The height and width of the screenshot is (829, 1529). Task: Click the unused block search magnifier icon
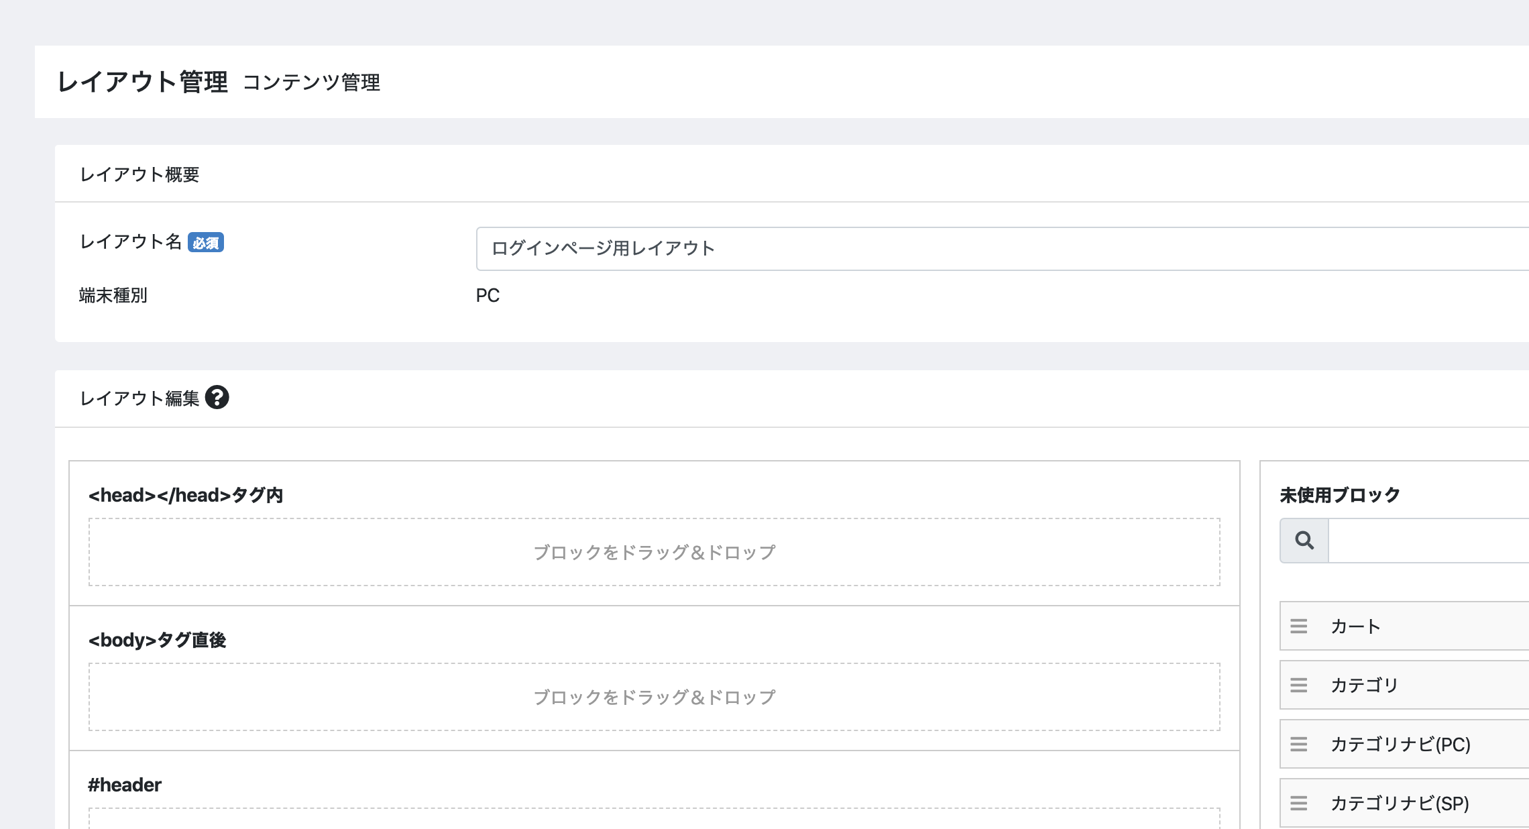click(1304, 540)
